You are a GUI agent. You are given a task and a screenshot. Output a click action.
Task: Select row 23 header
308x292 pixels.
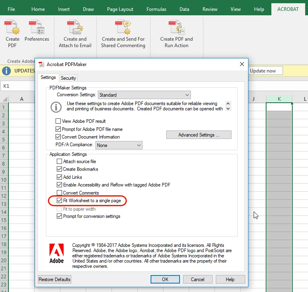pyautogui.click(x=4, y=284)
